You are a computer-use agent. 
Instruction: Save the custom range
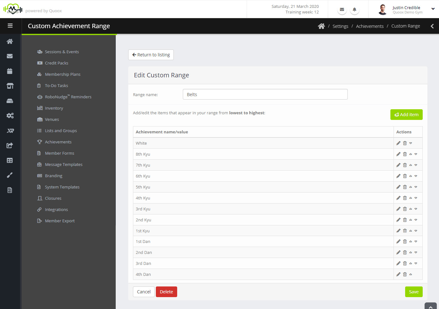[x=414, y=292]
